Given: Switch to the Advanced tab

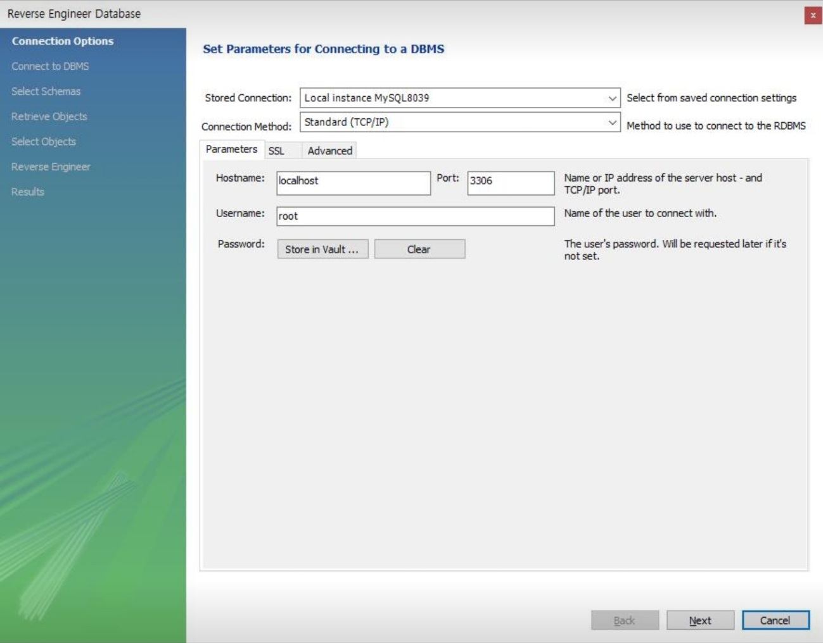Looking at the screenshot, I should (329, 151).
